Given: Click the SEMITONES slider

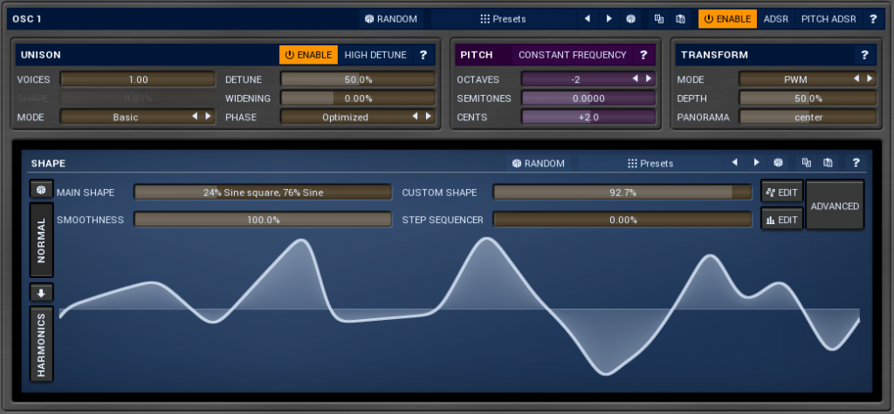Looking at the screenshot, I should click(588, 98).
